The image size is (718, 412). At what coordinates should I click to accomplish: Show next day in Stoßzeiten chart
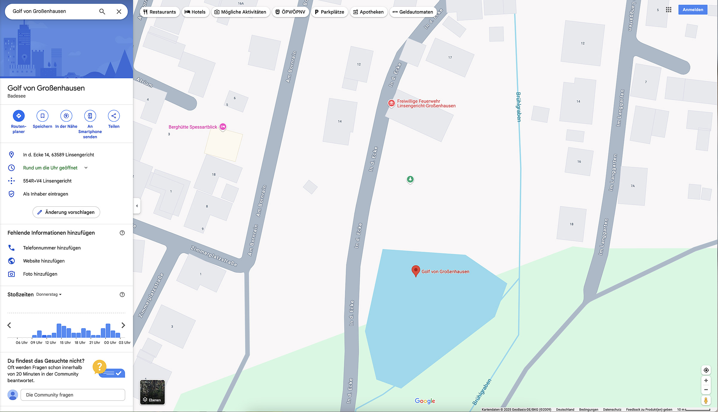point(123,325)
